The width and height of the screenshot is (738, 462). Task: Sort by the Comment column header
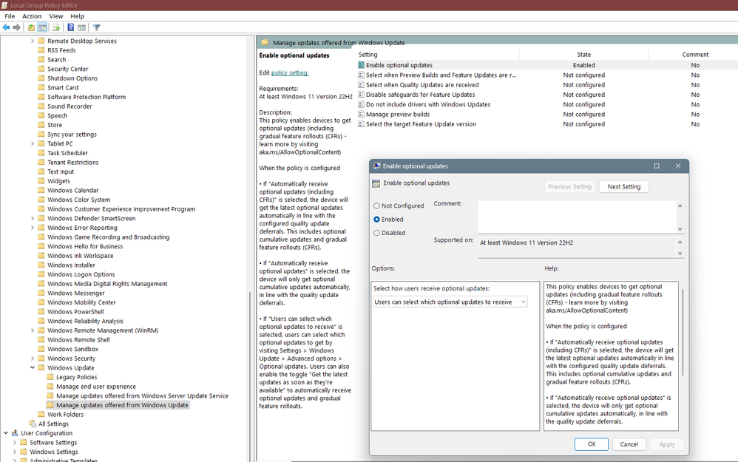tap(695, 55)
